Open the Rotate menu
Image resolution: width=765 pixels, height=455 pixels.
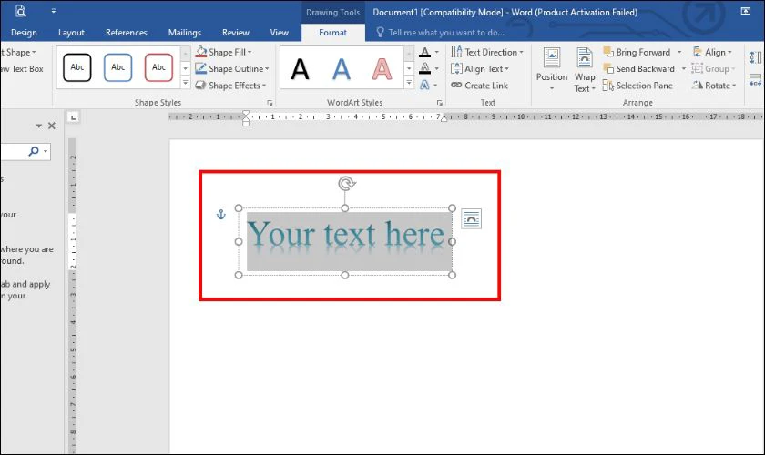point(714,86)
